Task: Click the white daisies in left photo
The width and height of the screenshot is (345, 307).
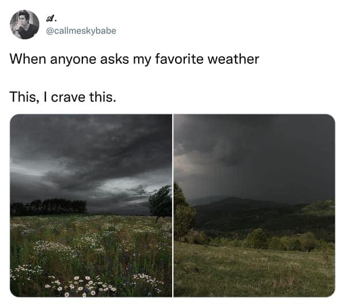Action: tap(80, 285)
